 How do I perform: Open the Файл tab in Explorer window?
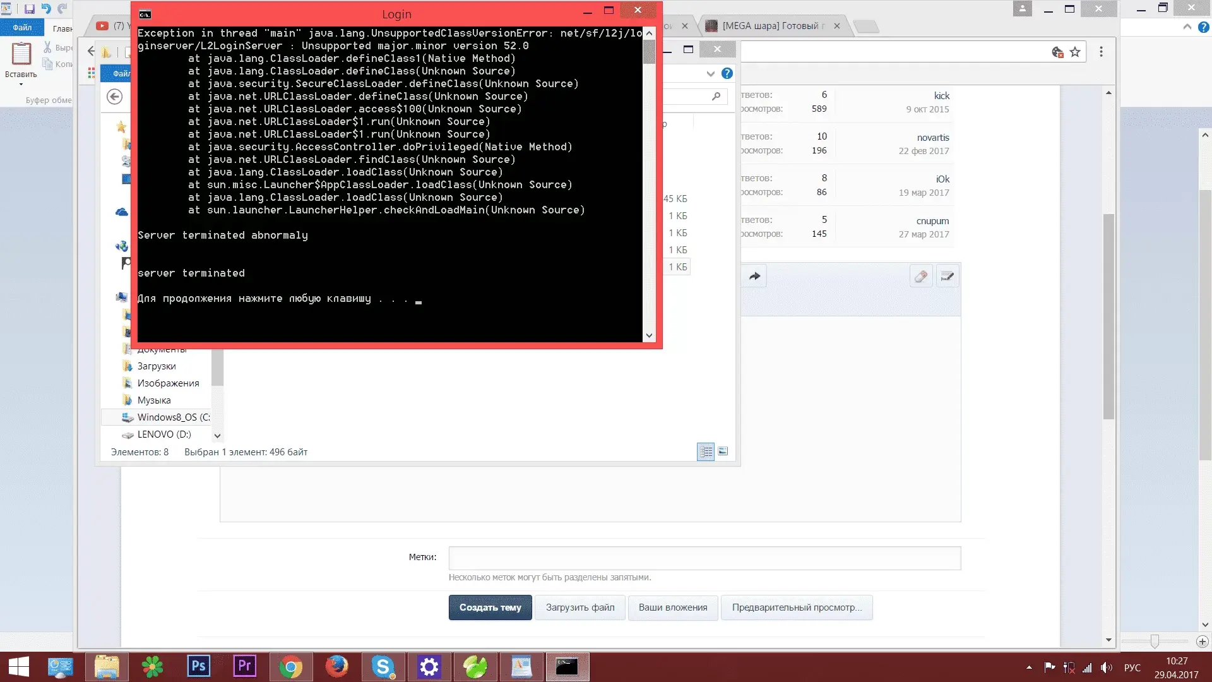tap(121, 73)
